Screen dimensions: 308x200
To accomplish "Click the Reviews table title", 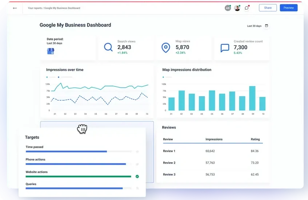I will pyautogui.click(x=169, y=128).
